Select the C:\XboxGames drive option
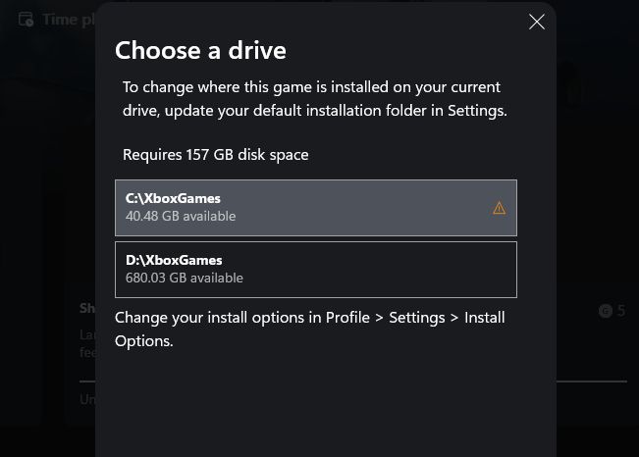Screen dimensions: 639x457 coord(316,208)
